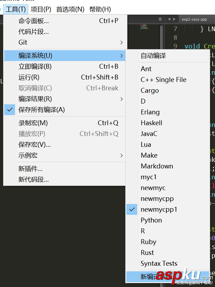Image resolution: width=215 pixels, height=287 pixels.
Task: Open the 工具(T) menu
Action: tap(16, 9)
